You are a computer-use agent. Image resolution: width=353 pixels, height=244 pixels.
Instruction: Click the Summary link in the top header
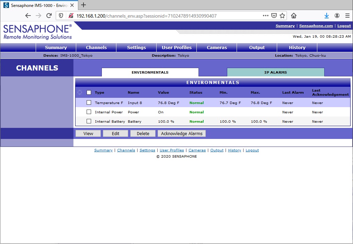(285, 26)
